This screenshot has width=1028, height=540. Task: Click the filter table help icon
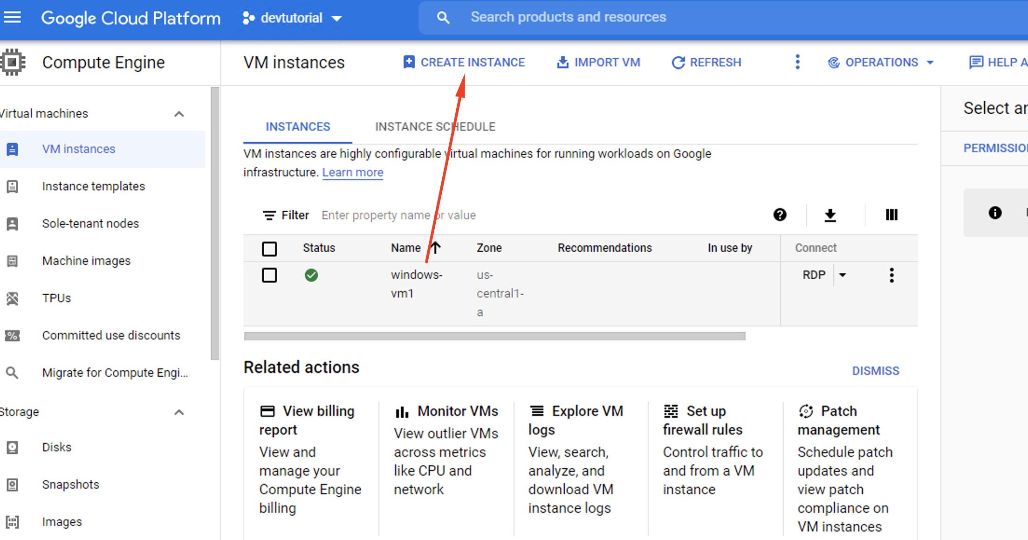click(780, 215)
